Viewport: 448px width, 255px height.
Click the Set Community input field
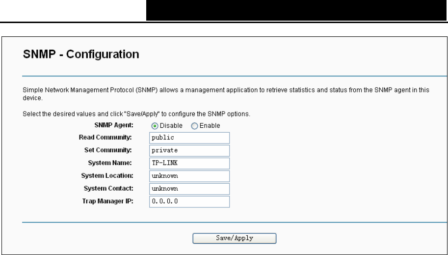coord(189,150)
